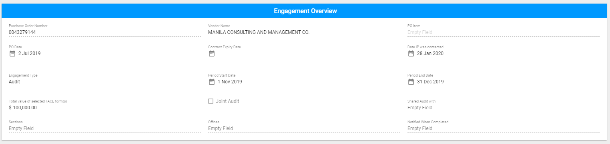This screenshot has width=610, height=144.
Task: Select the date 28 Jan 2020
Action: click(x=430, y=53)
